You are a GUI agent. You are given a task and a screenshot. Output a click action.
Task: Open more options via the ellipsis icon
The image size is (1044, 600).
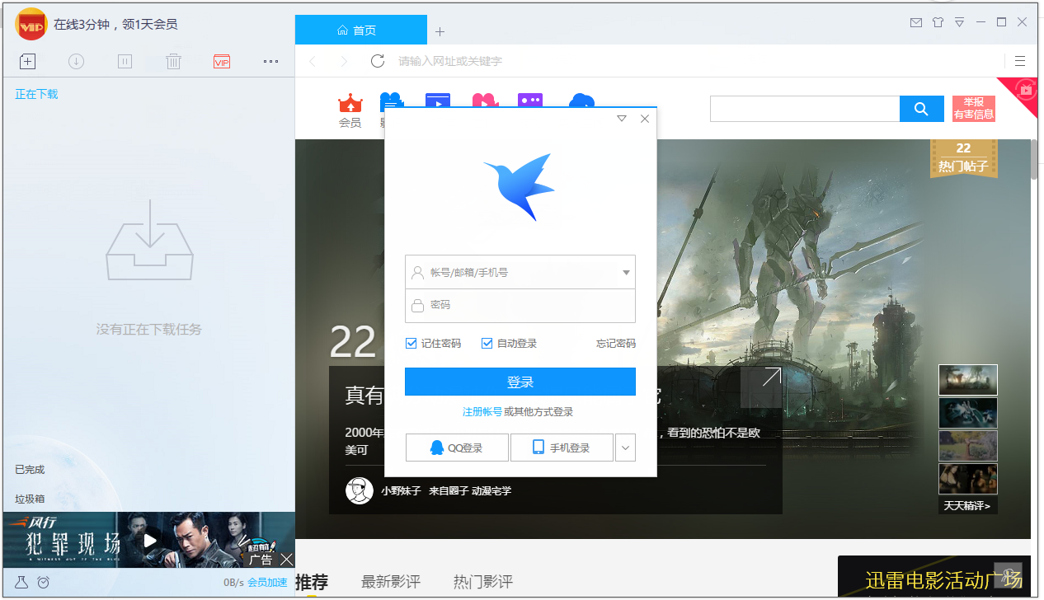270,61
